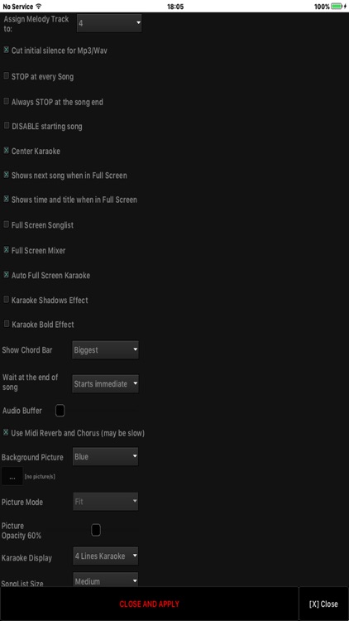
Task: Turn on Full Screen Songlist checkbox
Action: click(x=7, y=224)
